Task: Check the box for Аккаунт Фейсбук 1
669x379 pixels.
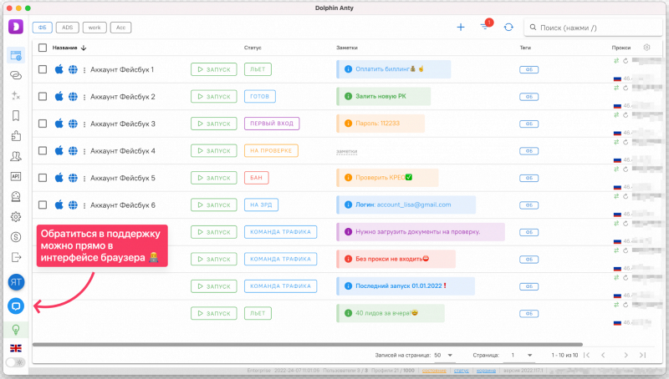Action: [43, 69]
